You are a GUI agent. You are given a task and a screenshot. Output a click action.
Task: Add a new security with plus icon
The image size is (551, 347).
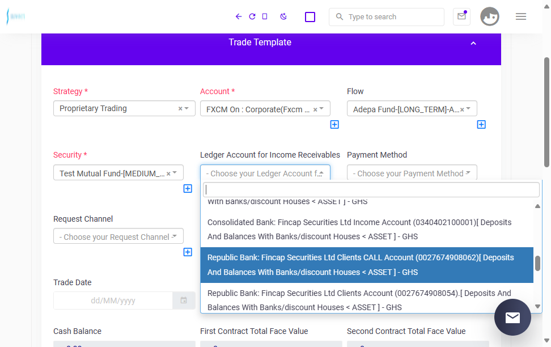pyautogui.click(x=188, y=188)
